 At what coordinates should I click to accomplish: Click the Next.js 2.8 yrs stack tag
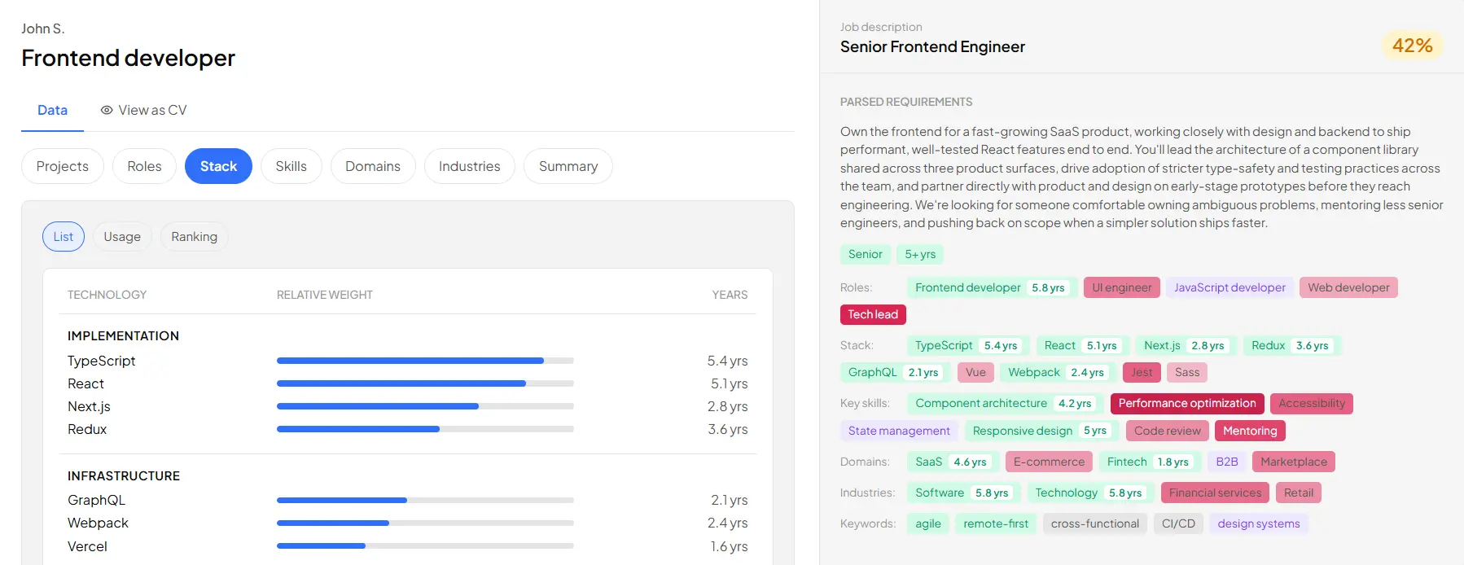coord(1186,345)
